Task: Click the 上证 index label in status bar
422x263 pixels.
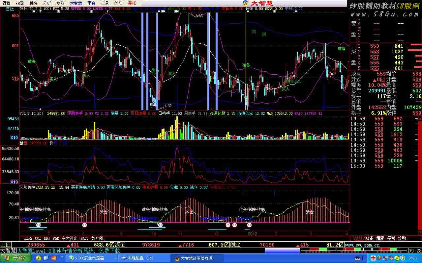Action: 6,245
